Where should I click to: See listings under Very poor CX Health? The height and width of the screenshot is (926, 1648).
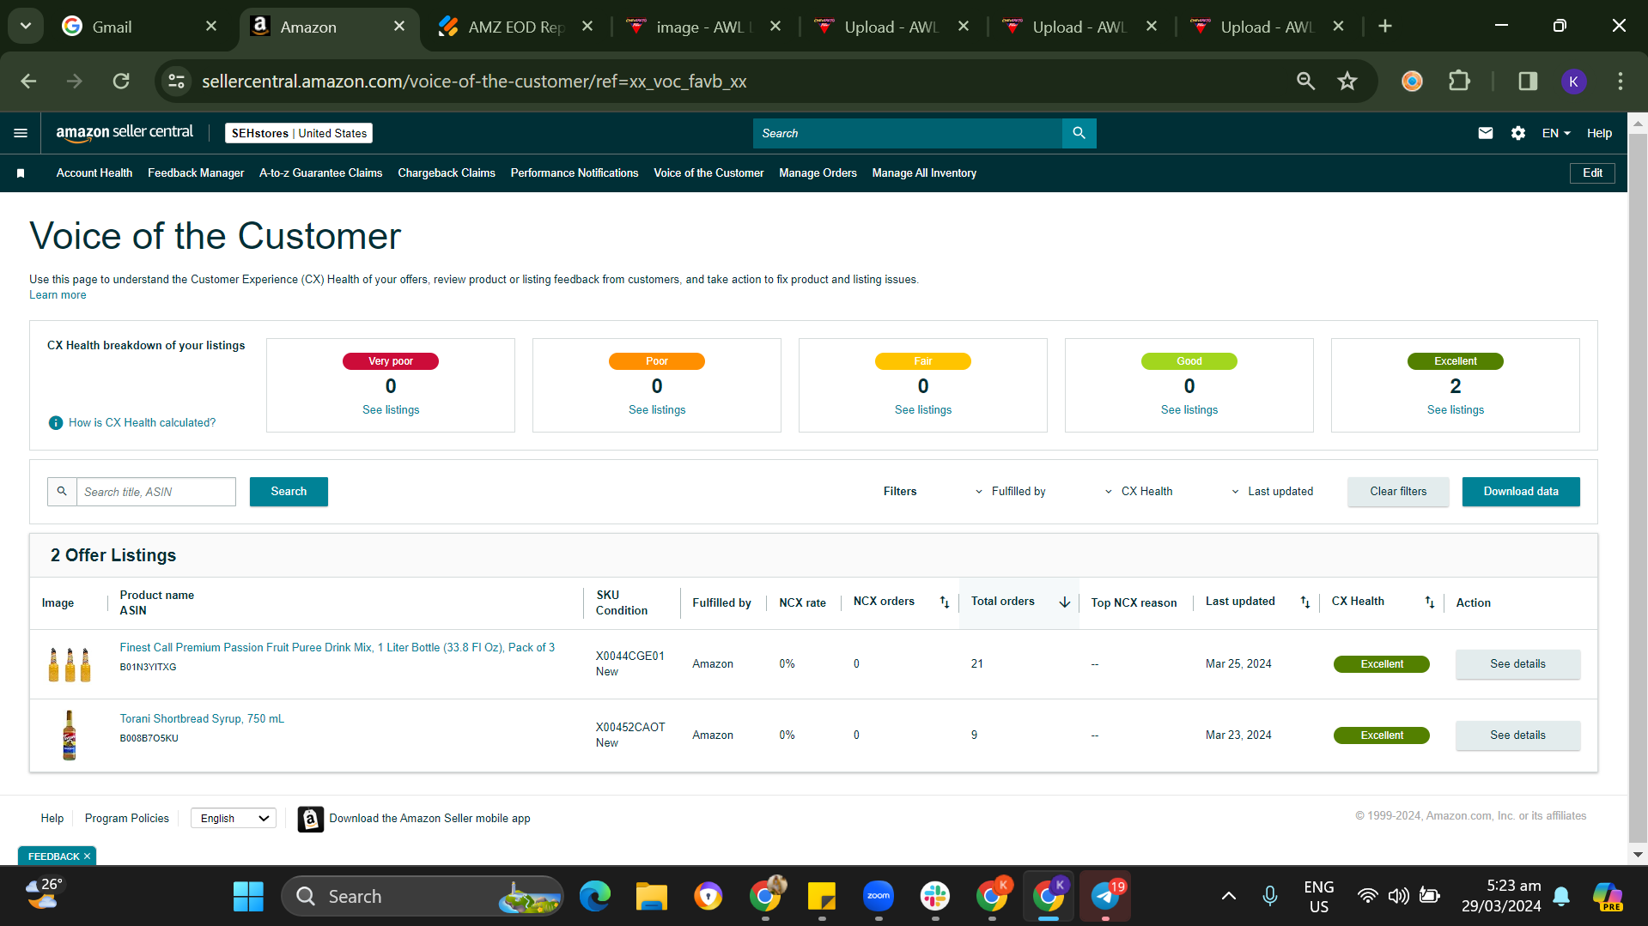391,410
